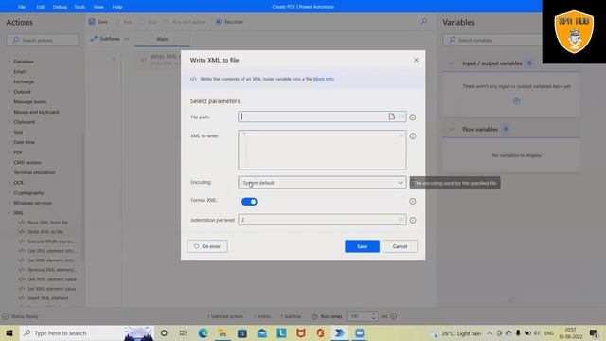Open the File menu
The width and height of the screenshot is (606, 341).
click(22, 7)
